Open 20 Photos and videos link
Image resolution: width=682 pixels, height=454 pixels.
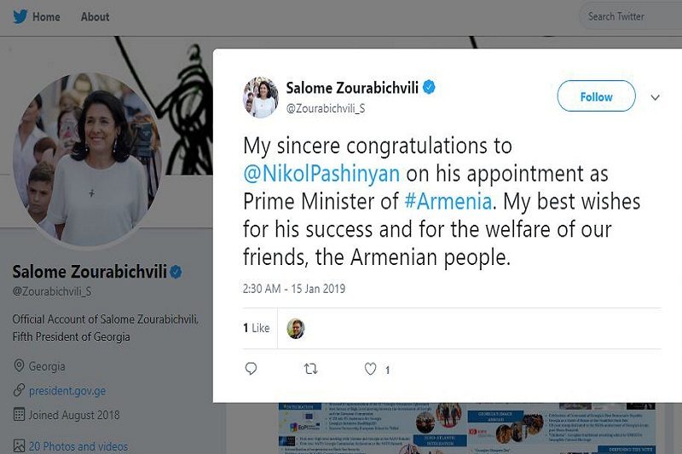[x=78, y=446]
